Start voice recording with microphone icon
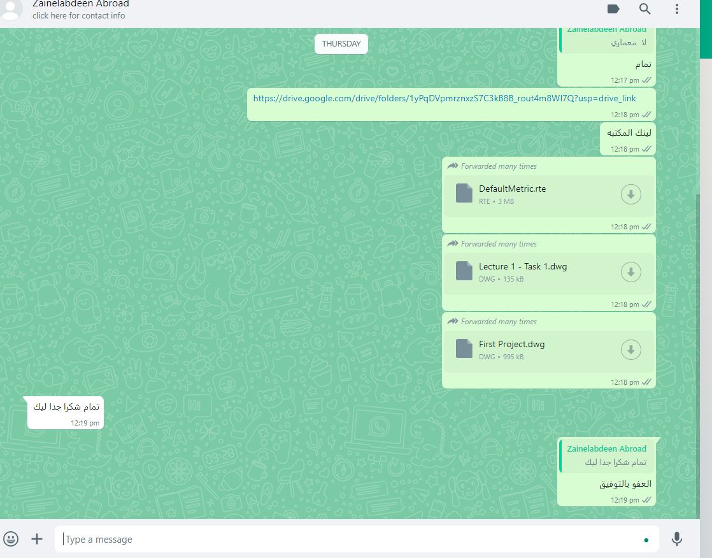The width and height of the screenshot is (712, 558). click(x=676, y=539)
